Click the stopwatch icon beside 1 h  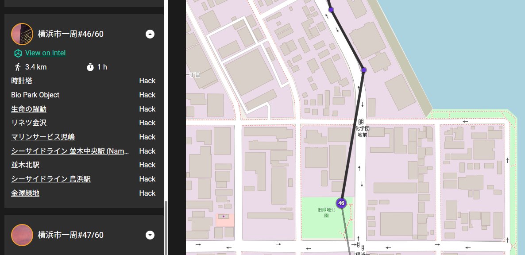tap(90, 67)
